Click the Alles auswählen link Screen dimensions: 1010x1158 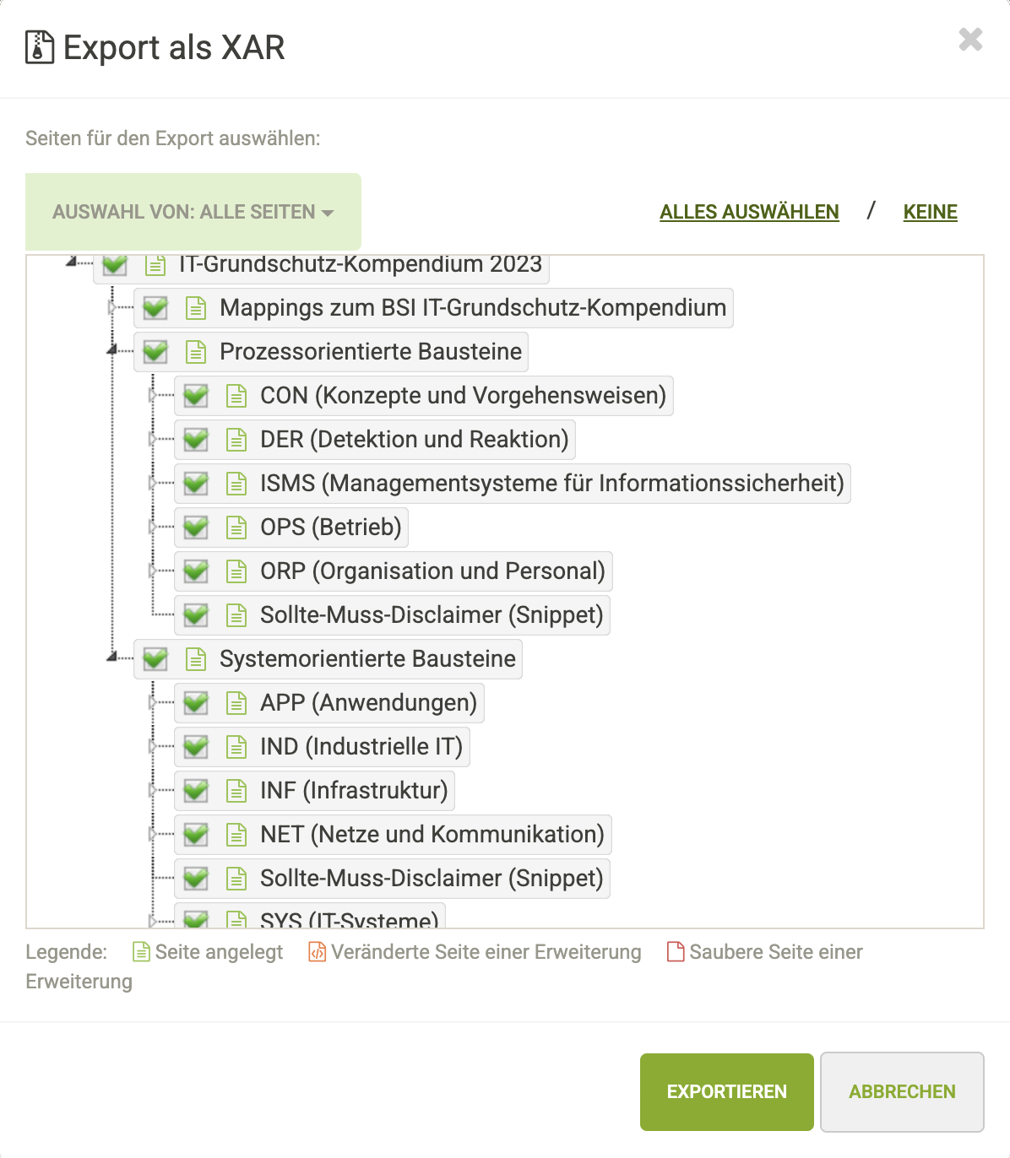point(749,212)
